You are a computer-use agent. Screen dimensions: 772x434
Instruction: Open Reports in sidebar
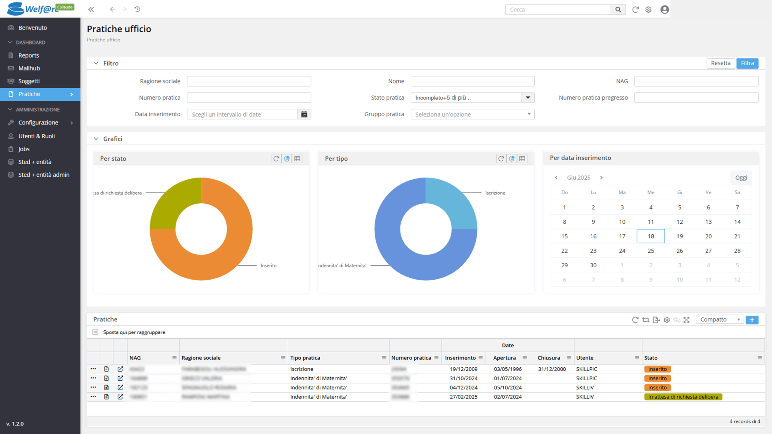pyautogui.click(x=40, y=55)
